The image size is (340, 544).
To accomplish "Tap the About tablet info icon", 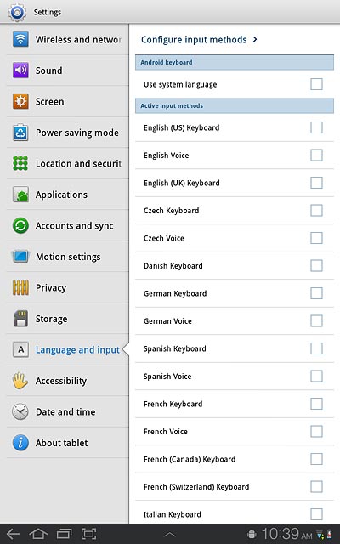I will [20, 443].
